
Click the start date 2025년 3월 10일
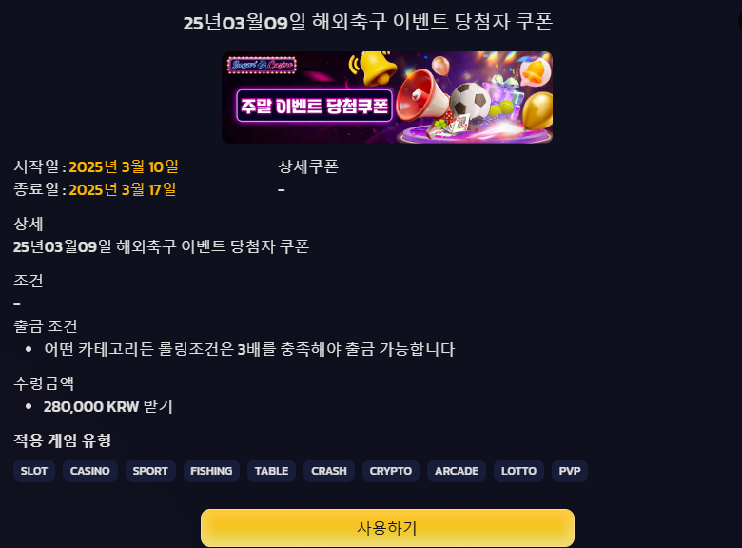pos(124,166)
